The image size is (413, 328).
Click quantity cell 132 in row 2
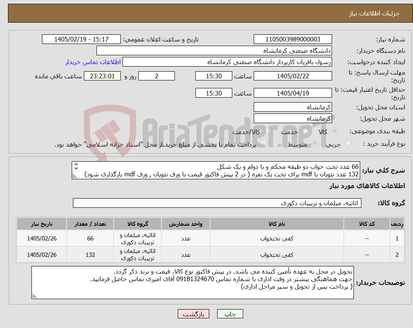pyautogui.click(x=90, y=255)
